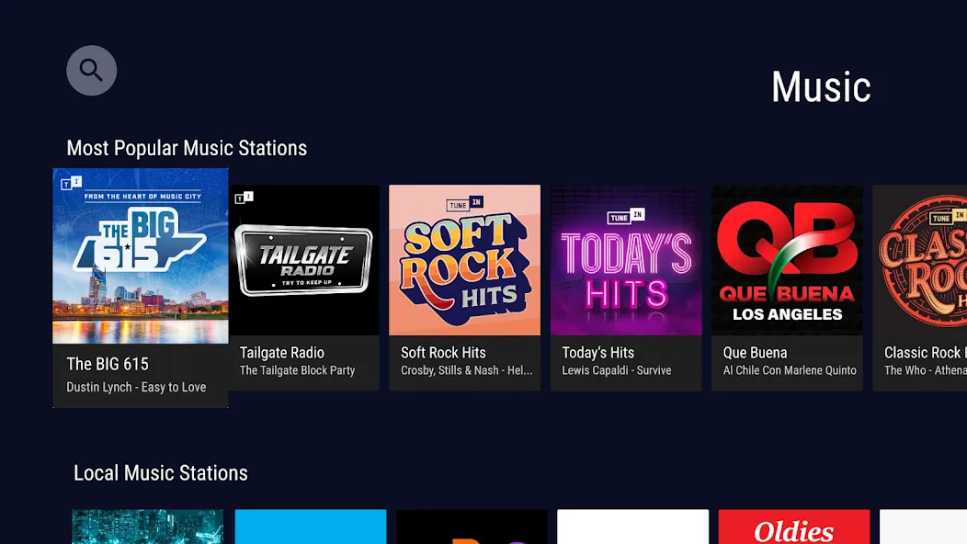Open the black local station tile
967x544 pixels.
(472, 527)
